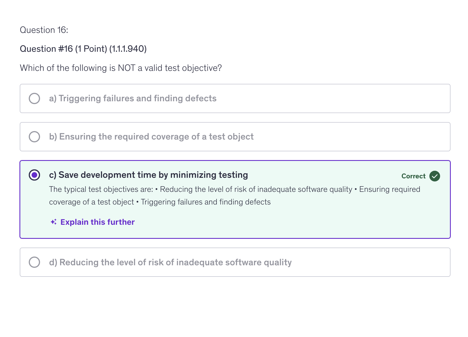Select radio button for option b

[34, 137]
